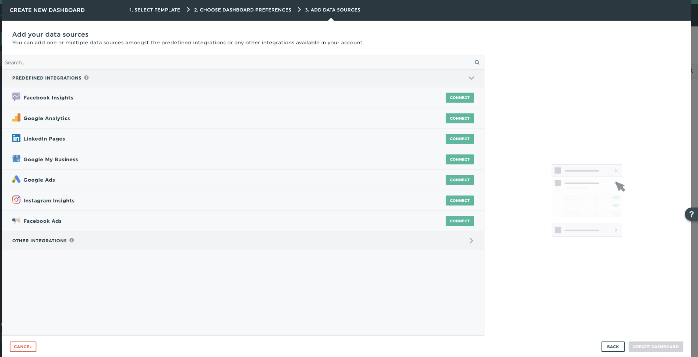Image resolution: width=698 pixels, height=357 pixels.
Task: Collapse the Predefined Integrations section
Action: (471, 78)
